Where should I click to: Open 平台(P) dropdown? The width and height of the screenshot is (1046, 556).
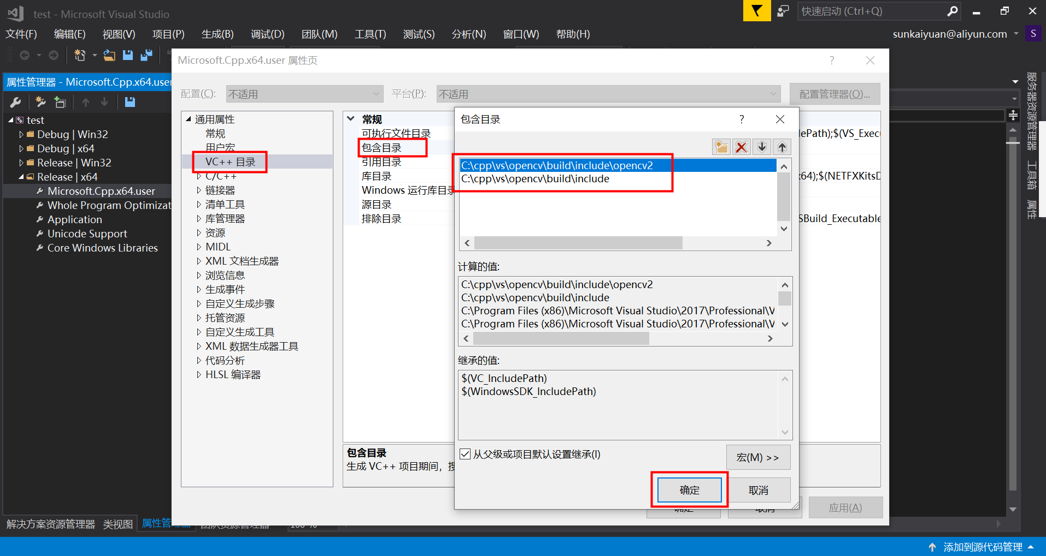point(608,94)
